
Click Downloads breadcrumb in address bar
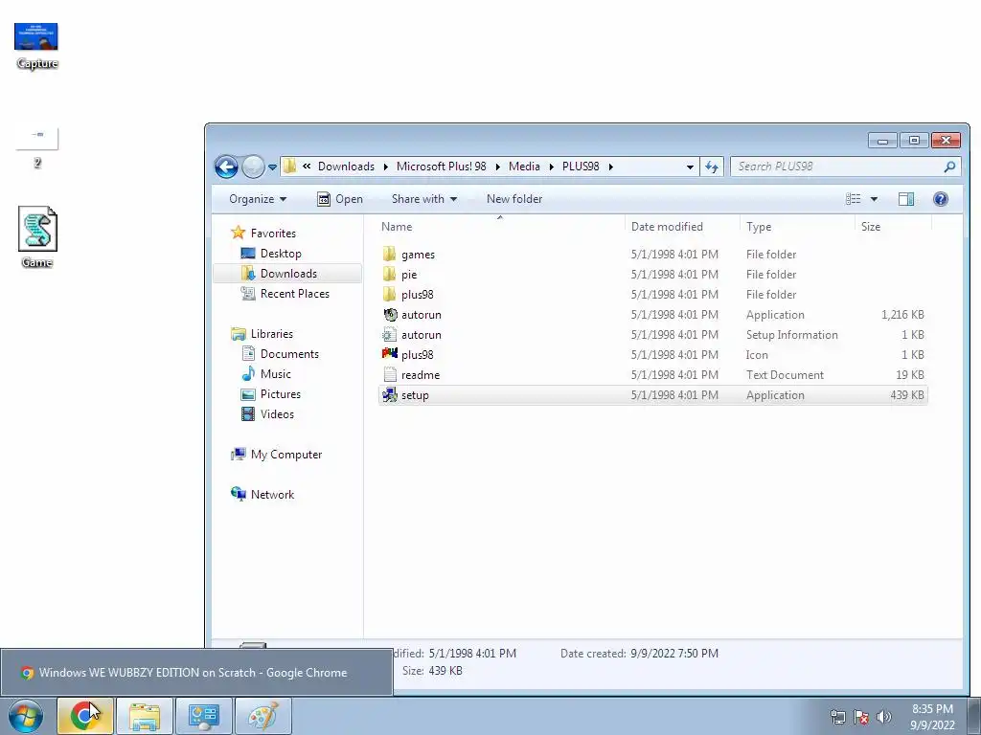pos(346,167)
